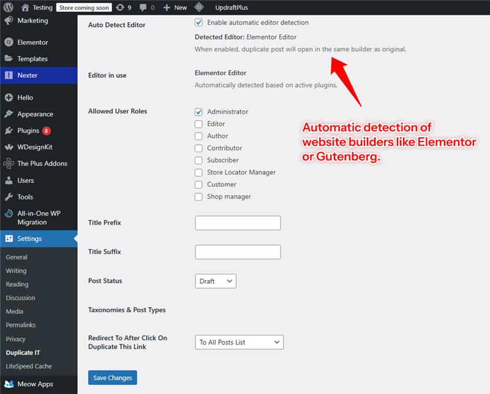Click the Elementor sidebar icon
This screenshot has height=394, width=490.
pos(9,42)
